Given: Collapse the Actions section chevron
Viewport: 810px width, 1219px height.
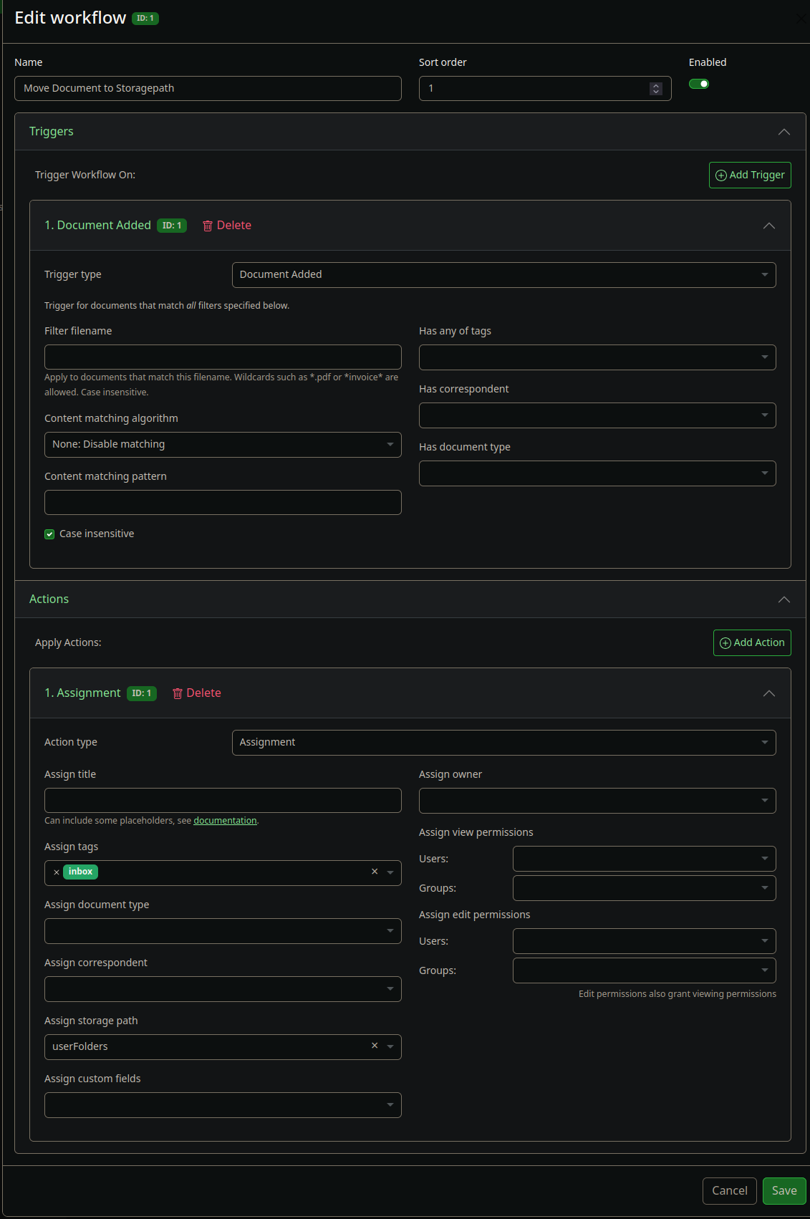Looking at the screenshot, I should coord(784,599).
